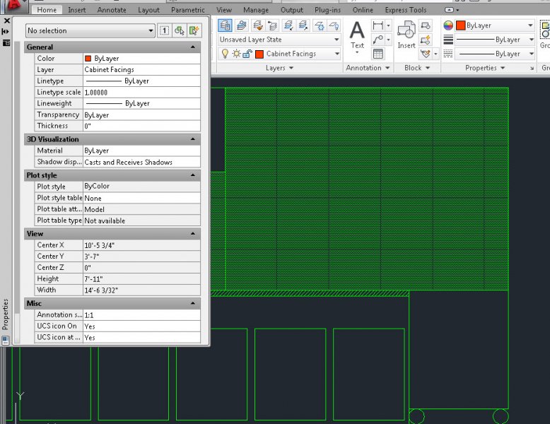This screenshot has height=424, width=550.
Task: Click Select Objects icon in Properties palette
Action: pos(180,31)
